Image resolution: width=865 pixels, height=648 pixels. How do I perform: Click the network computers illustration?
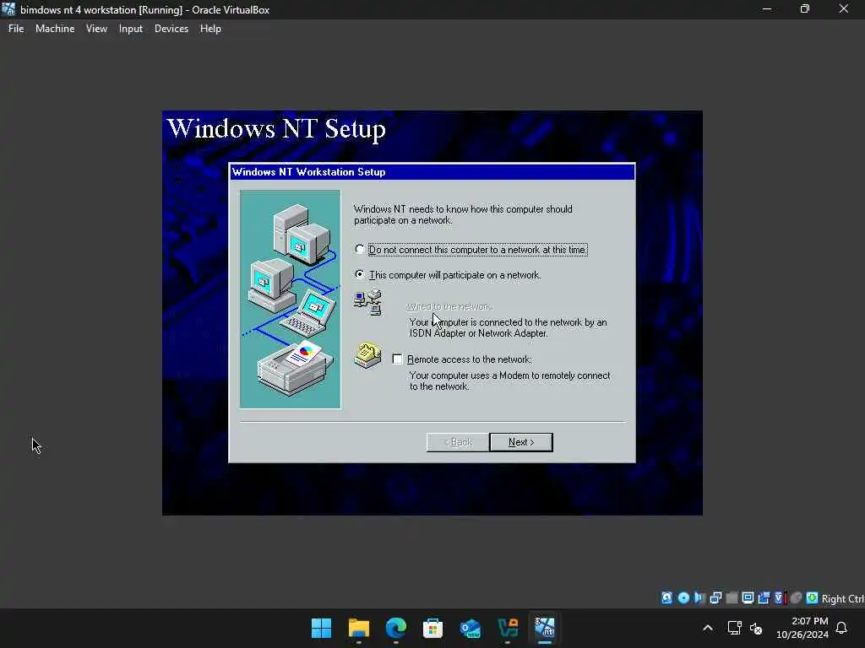[291, 300]
